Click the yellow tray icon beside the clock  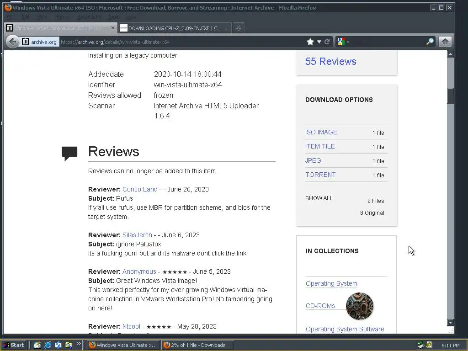click(429, 345)
